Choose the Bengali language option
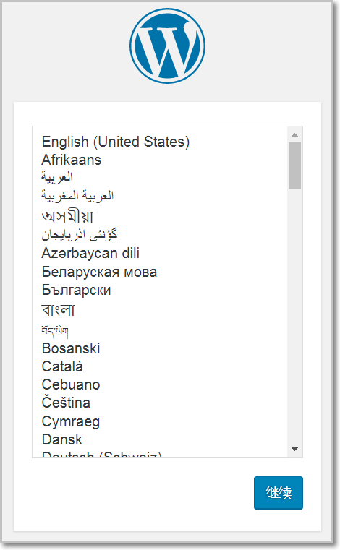 pos(58,310)
